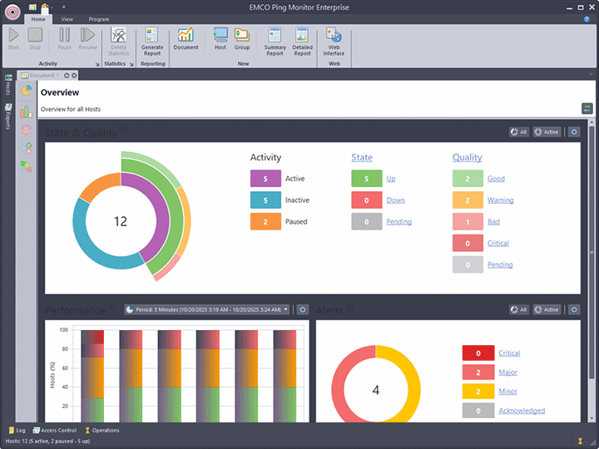Open quick access toolbar customize arrow
This screenshot has height=449, width=599.
point(64,7)
